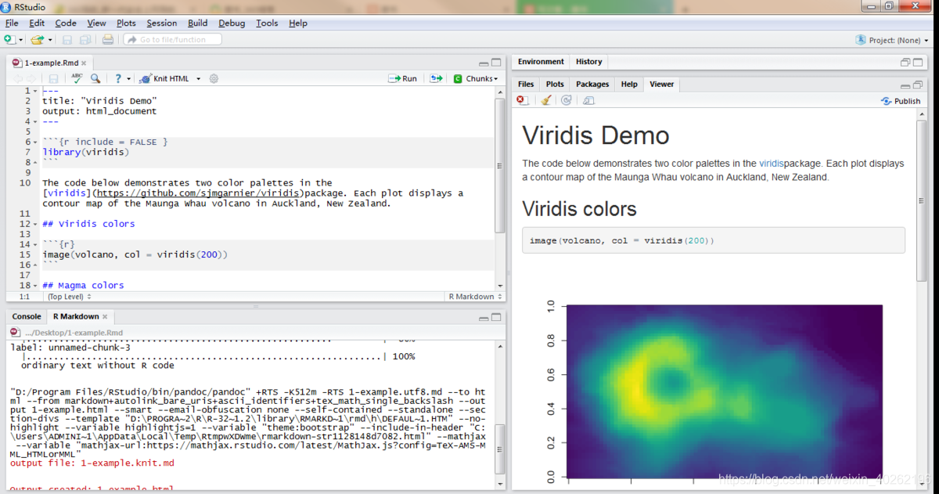Click the viridis link in viewer
The height and width of the screenshot is (494, 939).
point(771,164)
